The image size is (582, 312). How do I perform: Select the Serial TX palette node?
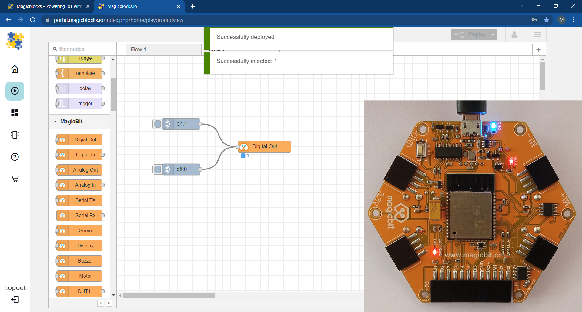[x=79, y=200]
